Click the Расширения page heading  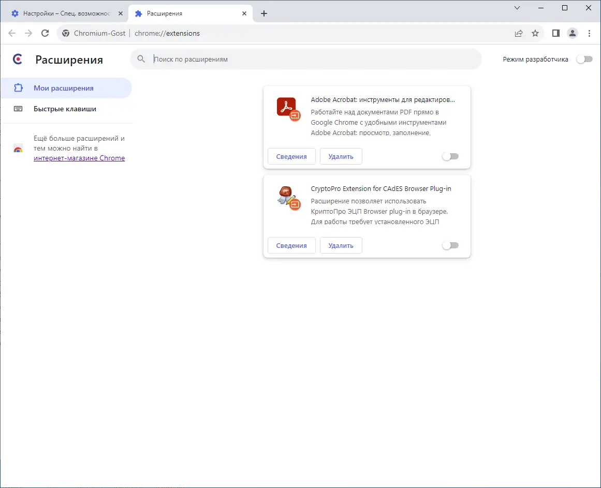69,60
